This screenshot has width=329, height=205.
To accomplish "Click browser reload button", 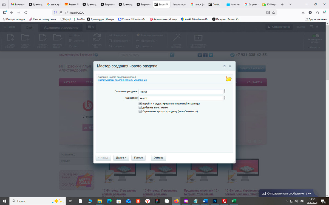I will [x=26, y=13].
